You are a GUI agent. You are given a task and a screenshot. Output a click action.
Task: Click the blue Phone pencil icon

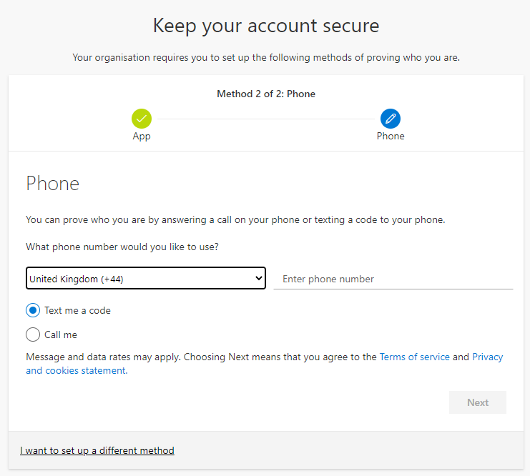[391, 119]
